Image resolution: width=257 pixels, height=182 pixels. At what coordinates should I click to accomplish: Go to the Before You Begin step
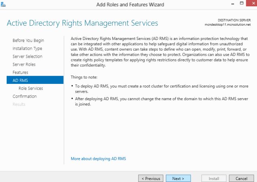28,40
